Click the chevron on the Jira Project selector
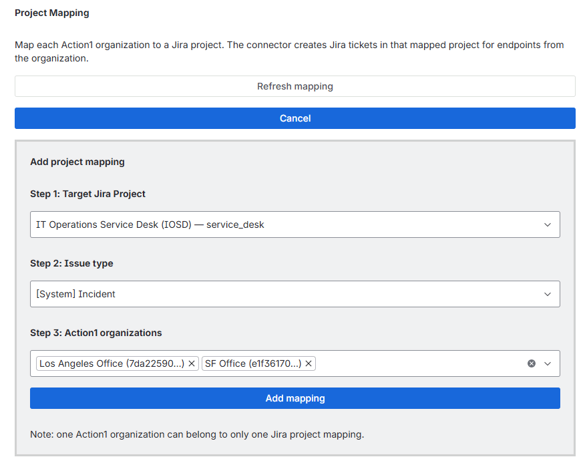 click(548, 224)
